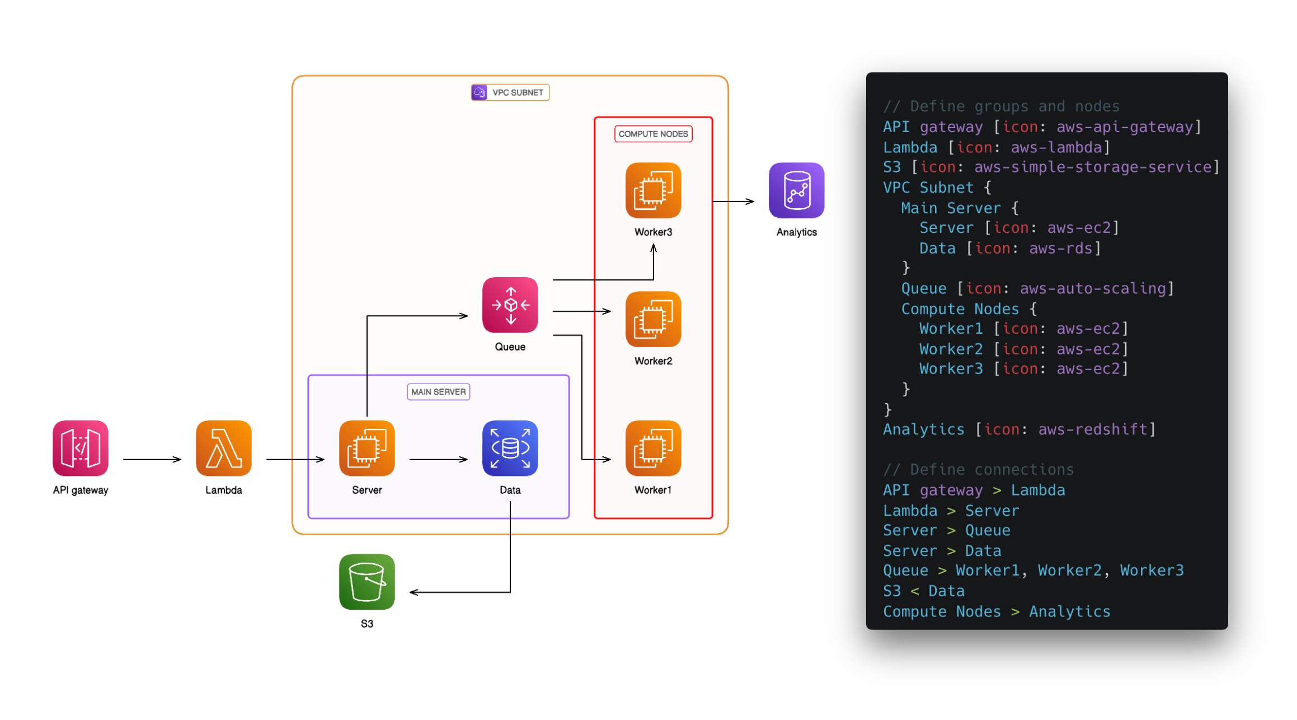1297x720 pixels.
Task: Select the Worker1 EC2 icon
Action: 653,448
